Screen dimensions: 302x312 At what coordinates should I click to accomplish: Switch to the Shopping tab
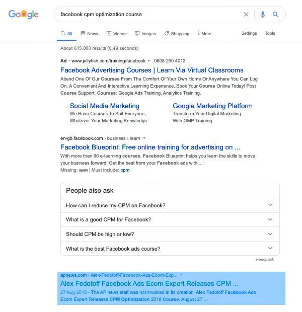tap(177, 33)
